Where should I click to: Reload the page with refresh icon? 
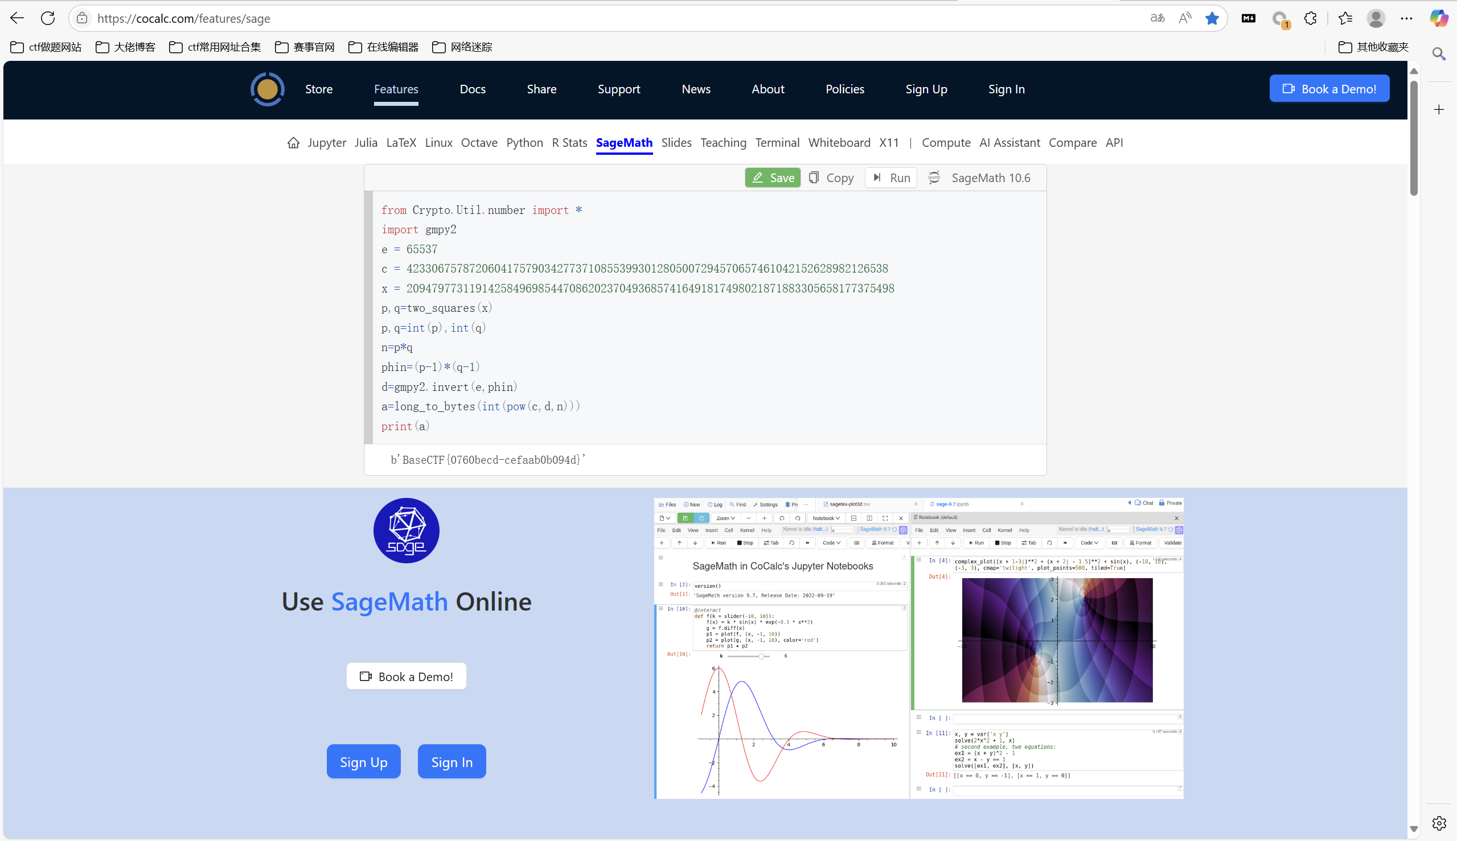48,18
